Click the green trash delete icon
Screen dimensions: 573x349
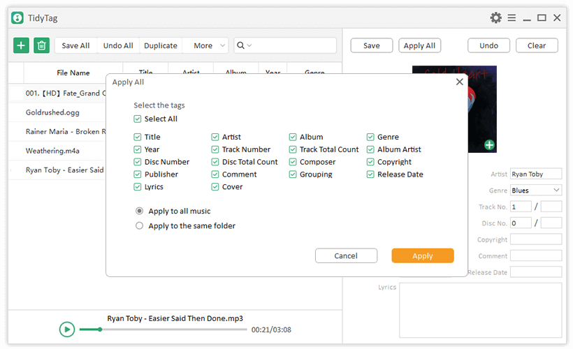click(x=42, y=45)
